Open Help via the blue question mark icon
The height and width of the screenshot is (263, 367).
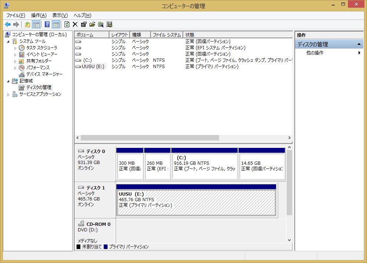(47, 24)
